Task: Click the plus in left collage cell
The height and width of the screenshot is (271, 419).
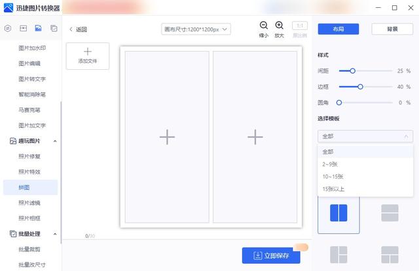Action: coord(167,137)
